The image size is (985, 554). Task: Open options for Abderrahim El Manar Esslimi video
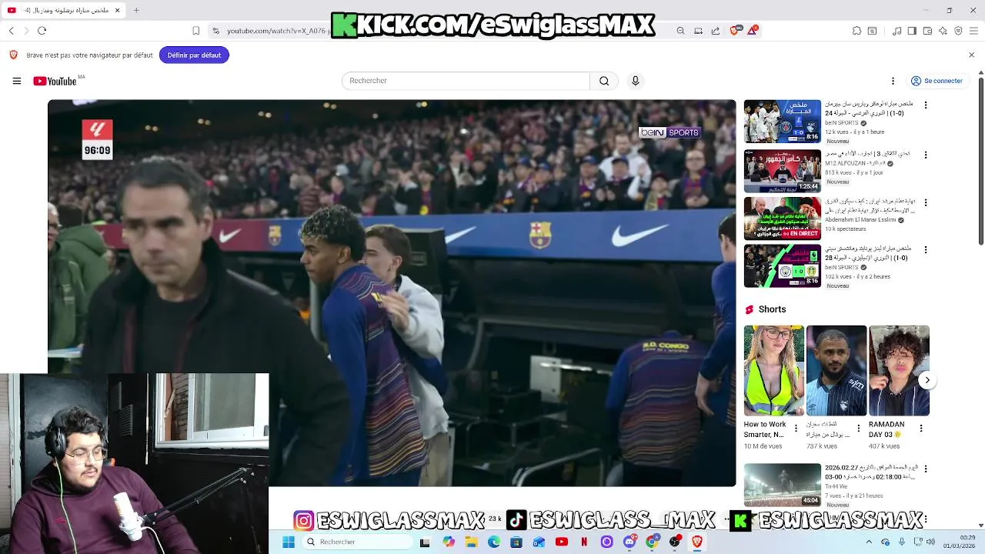coord(926,202)
